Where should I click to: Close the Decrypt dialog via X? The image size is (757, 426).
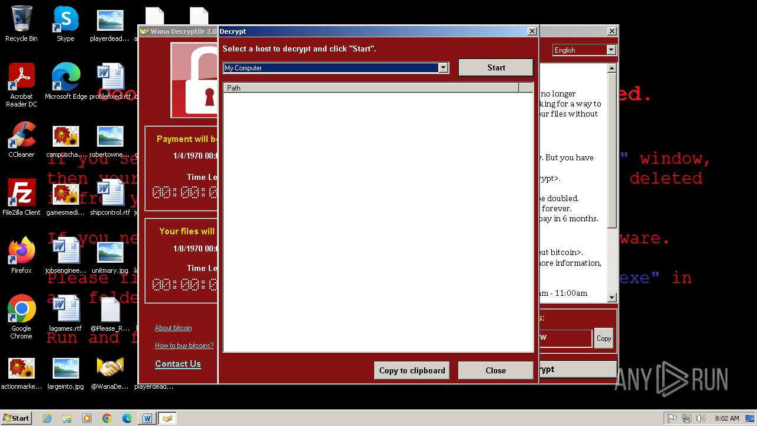click(x=532, y=31)
